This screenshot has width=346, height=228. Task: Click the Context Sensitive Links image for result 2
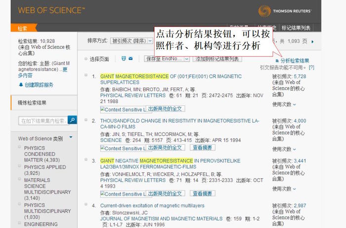[x=123, y=148]
